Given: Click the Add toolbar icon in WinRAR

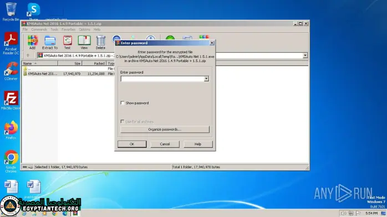Looking at the screenshot, I should 32,42.
